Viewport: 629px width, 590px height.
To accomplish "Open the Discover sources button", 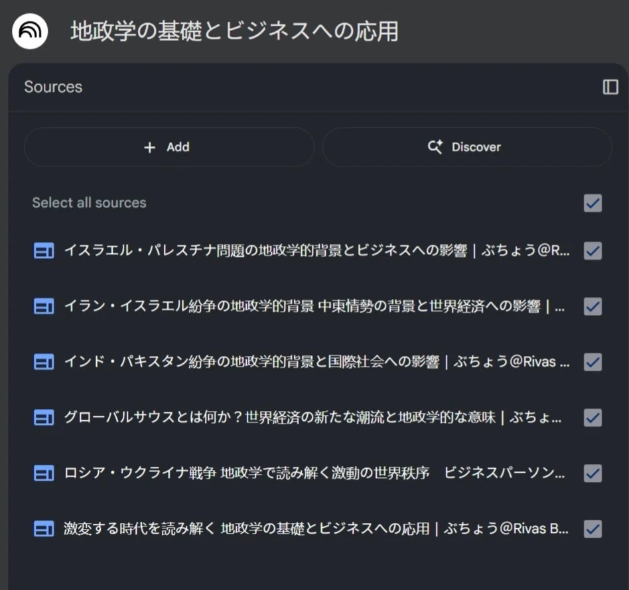I will tap(467, 147).
